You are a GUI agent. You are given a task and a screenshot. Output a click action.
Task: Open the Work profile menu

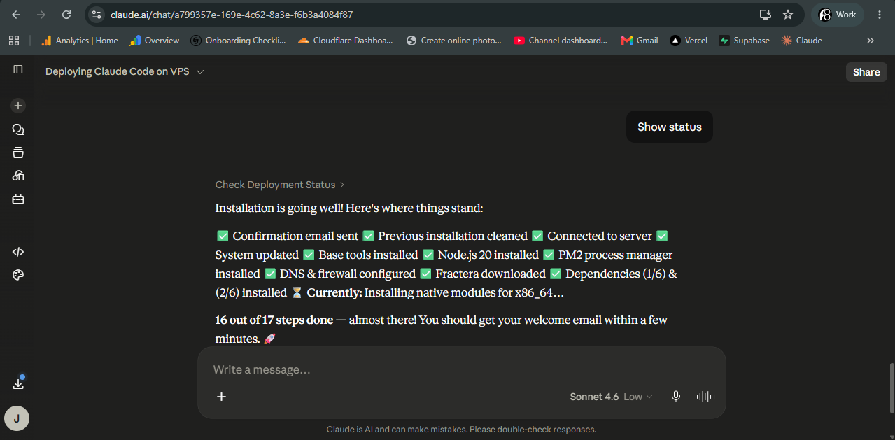pos(838,15)
